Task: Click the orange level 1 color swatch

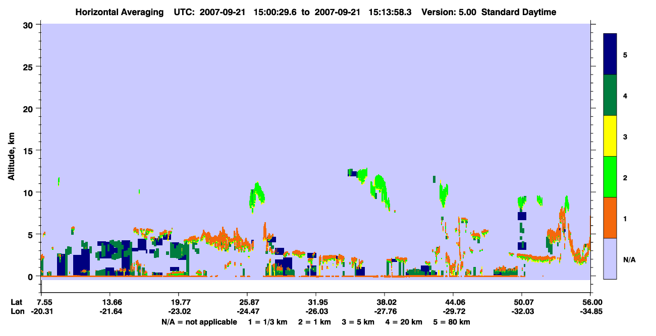Action: coord(610,218)
